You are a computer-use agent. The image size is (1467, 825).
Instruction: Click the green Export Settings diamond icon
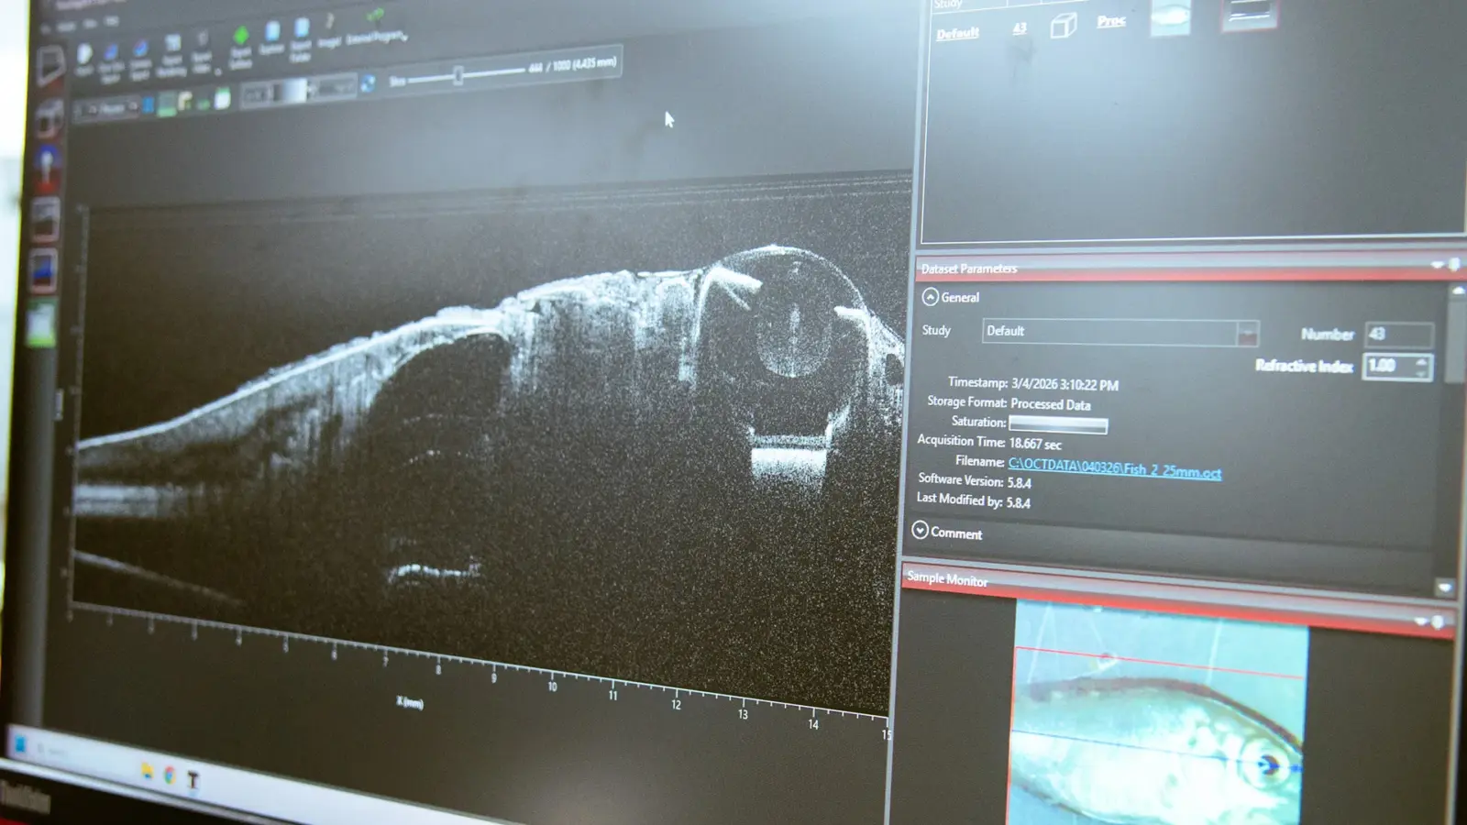(x=240, y=38)
